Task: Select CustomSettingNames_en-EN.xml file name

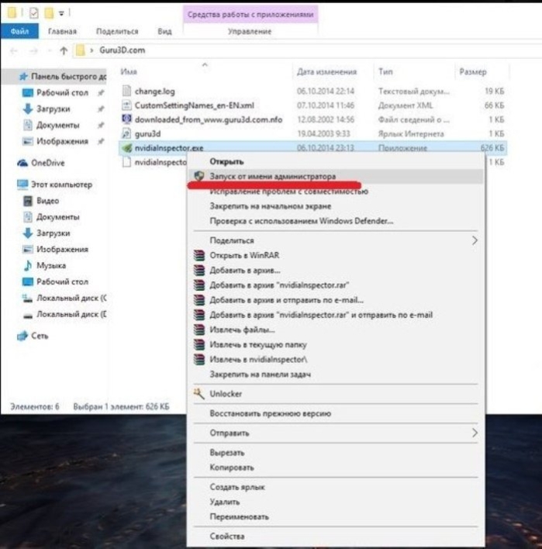Action: 195,105
